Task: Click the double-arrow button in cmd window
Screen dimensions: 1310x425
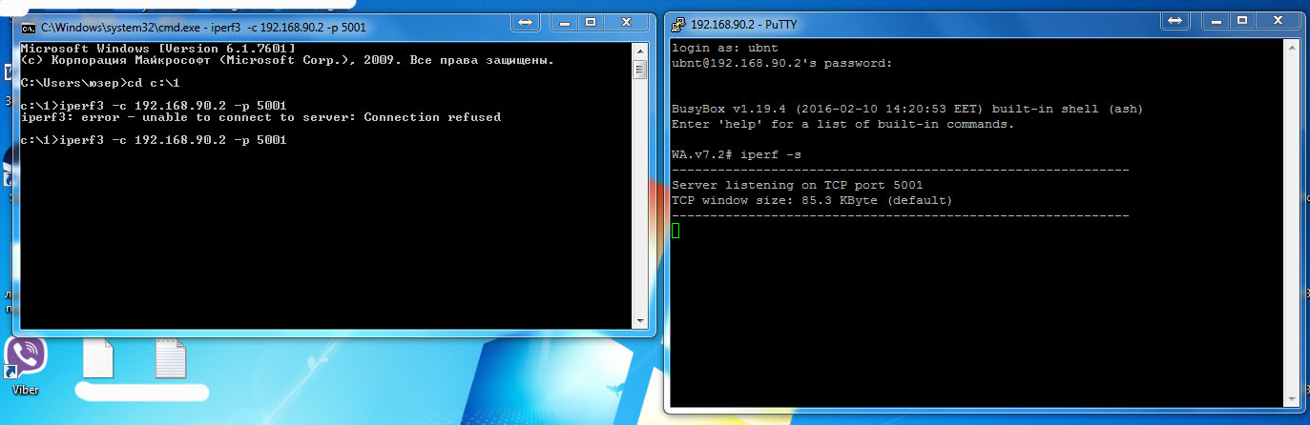Action: [x=524, y=23]
